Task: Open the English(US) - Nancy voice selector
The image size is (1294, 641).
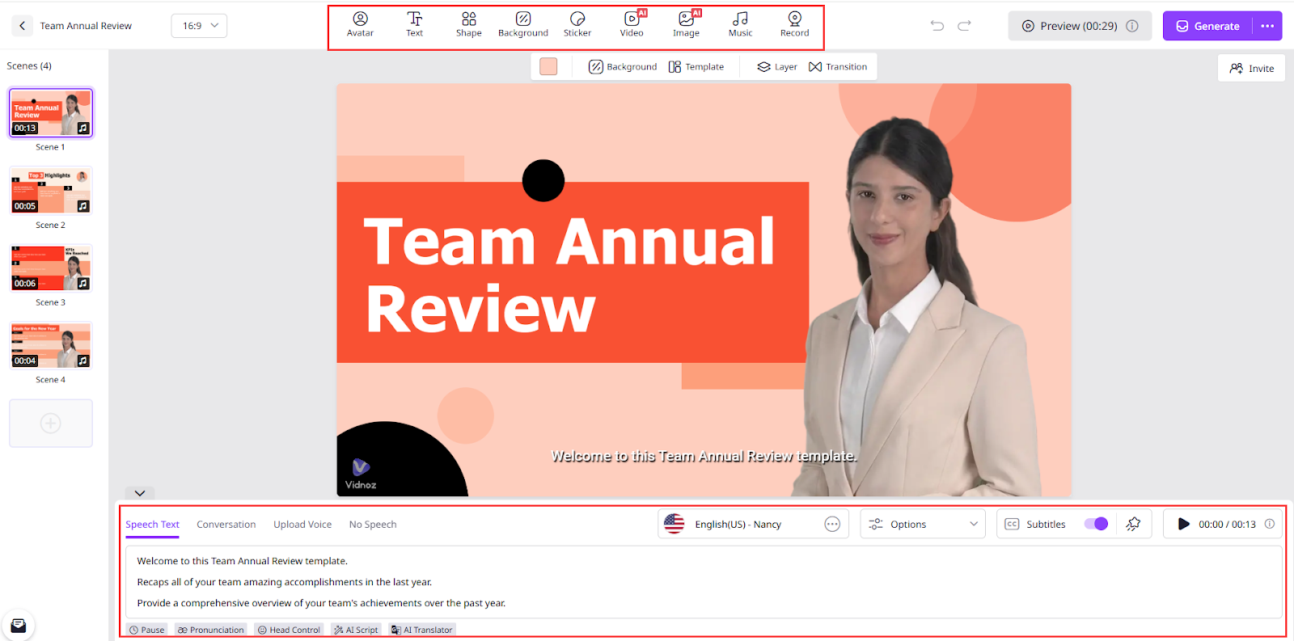Action: [x=753, y=524]
